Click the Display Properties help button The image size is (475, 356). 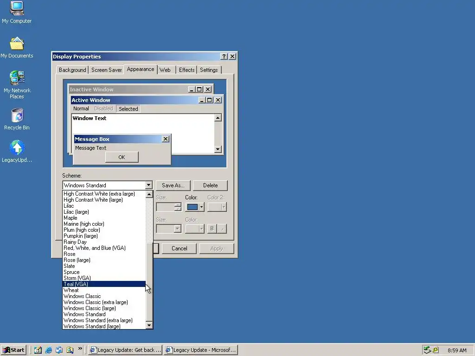coord(224,56)
